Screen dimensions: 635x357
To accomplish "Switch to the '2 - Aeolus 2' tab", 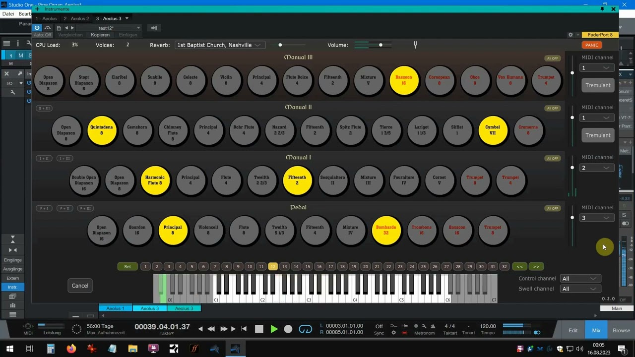I will click(76, 19).
